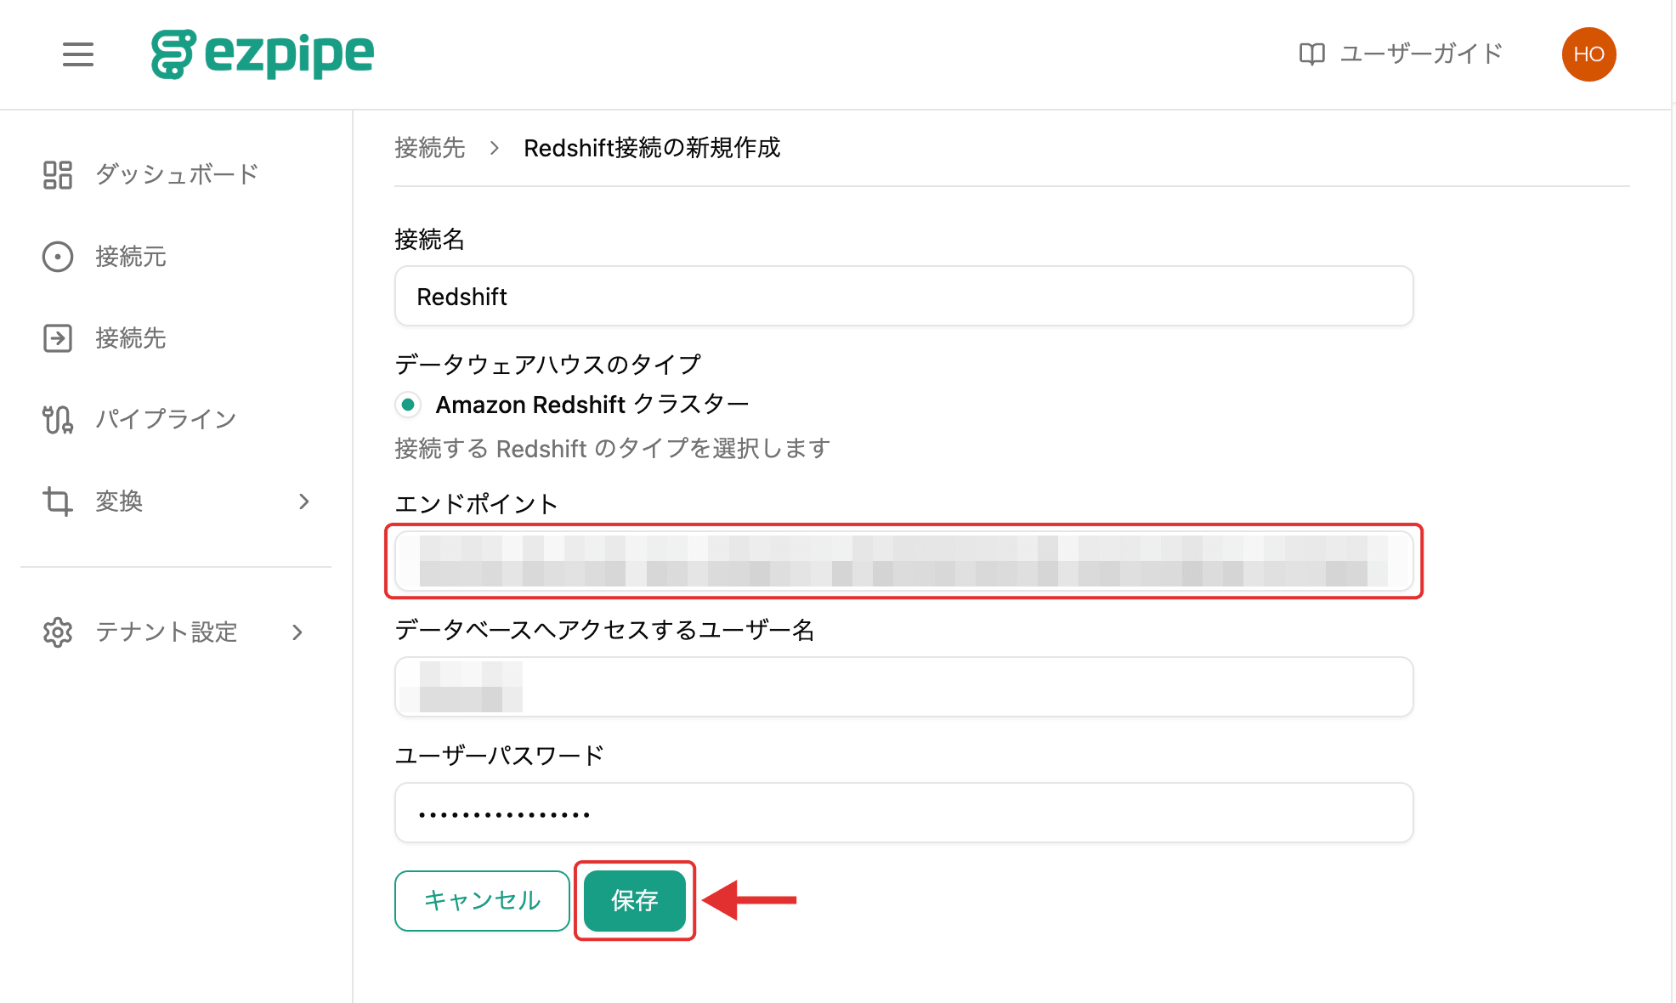
Task: Open the ダッシュボード menu item
Action: click(175, 175)
